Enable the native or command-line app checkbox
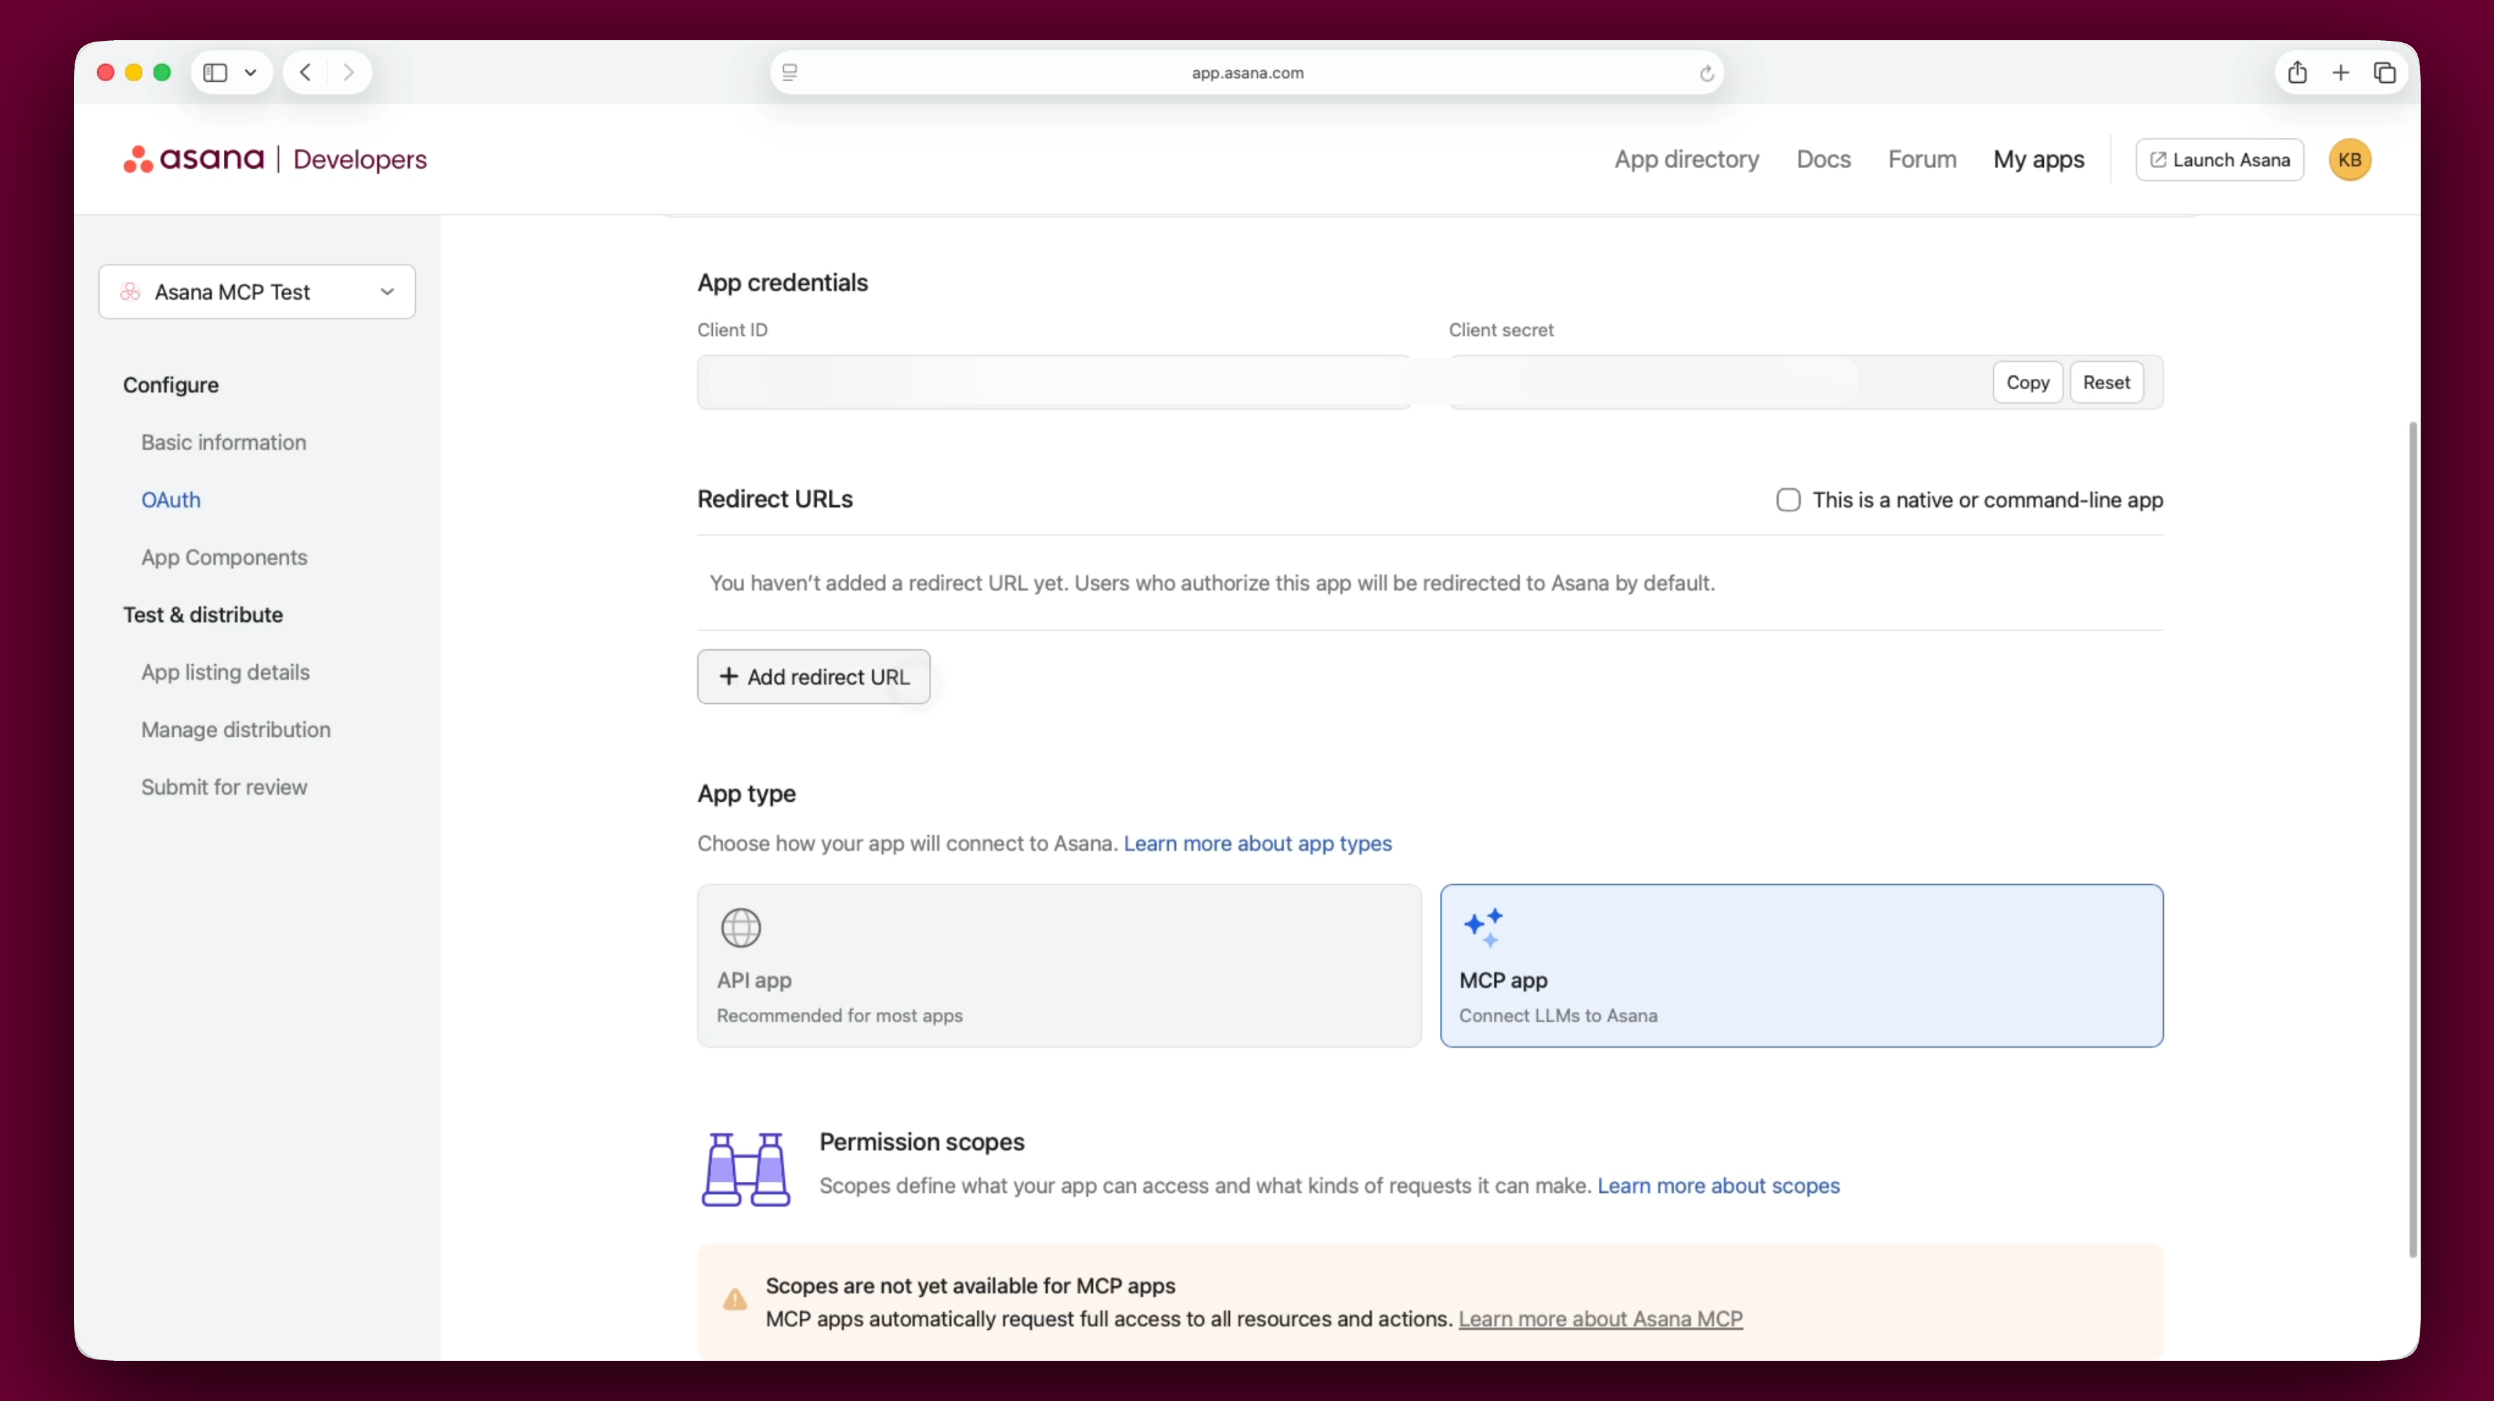 click(x=1787, y=499)
